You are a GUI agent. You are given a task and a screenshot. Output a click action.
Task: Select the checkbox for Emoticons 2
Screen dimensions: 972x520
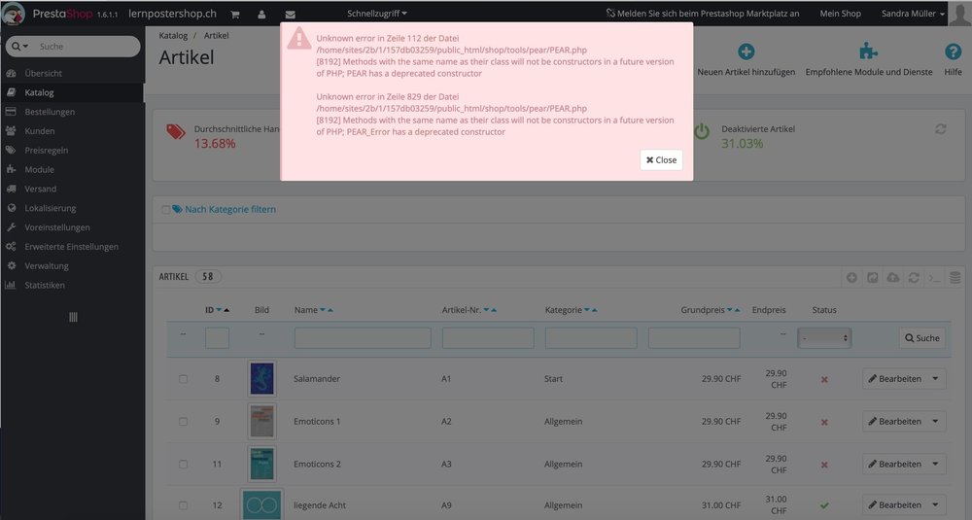pyautogui.click(x=183, y=465)
